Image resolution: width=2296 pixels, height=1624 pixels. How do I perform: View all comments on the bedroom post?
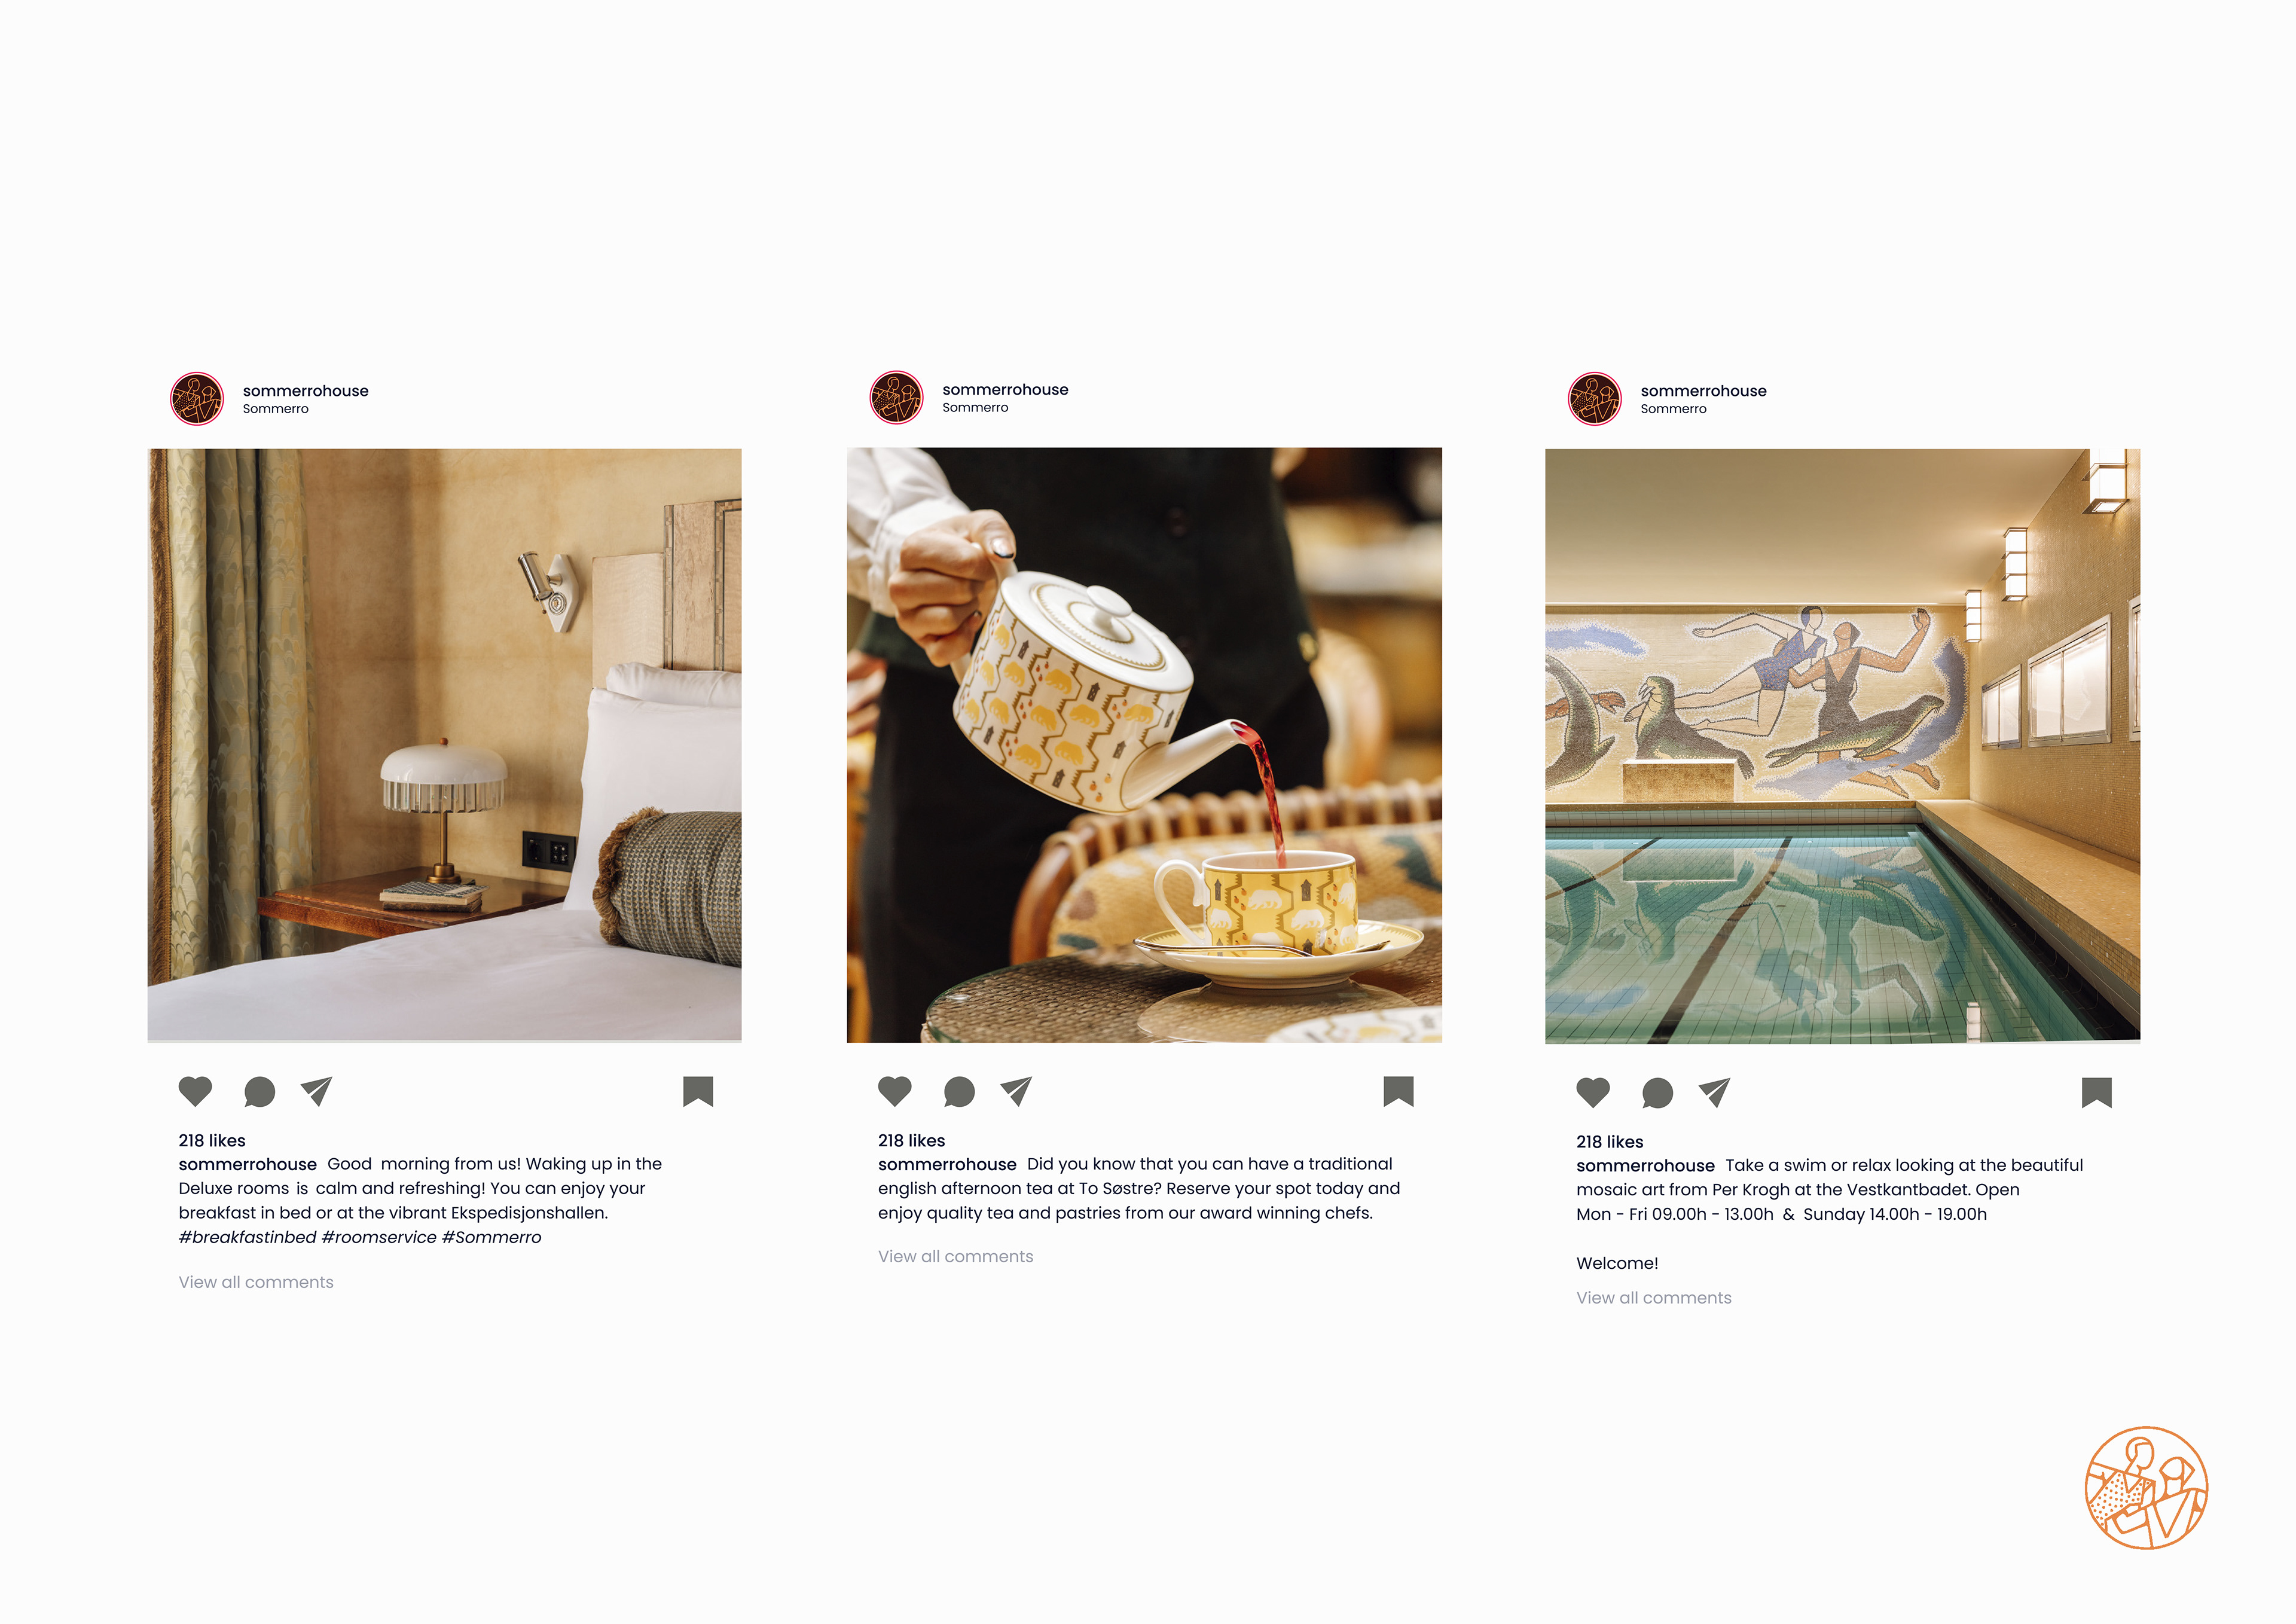(x=256, y=1282)
